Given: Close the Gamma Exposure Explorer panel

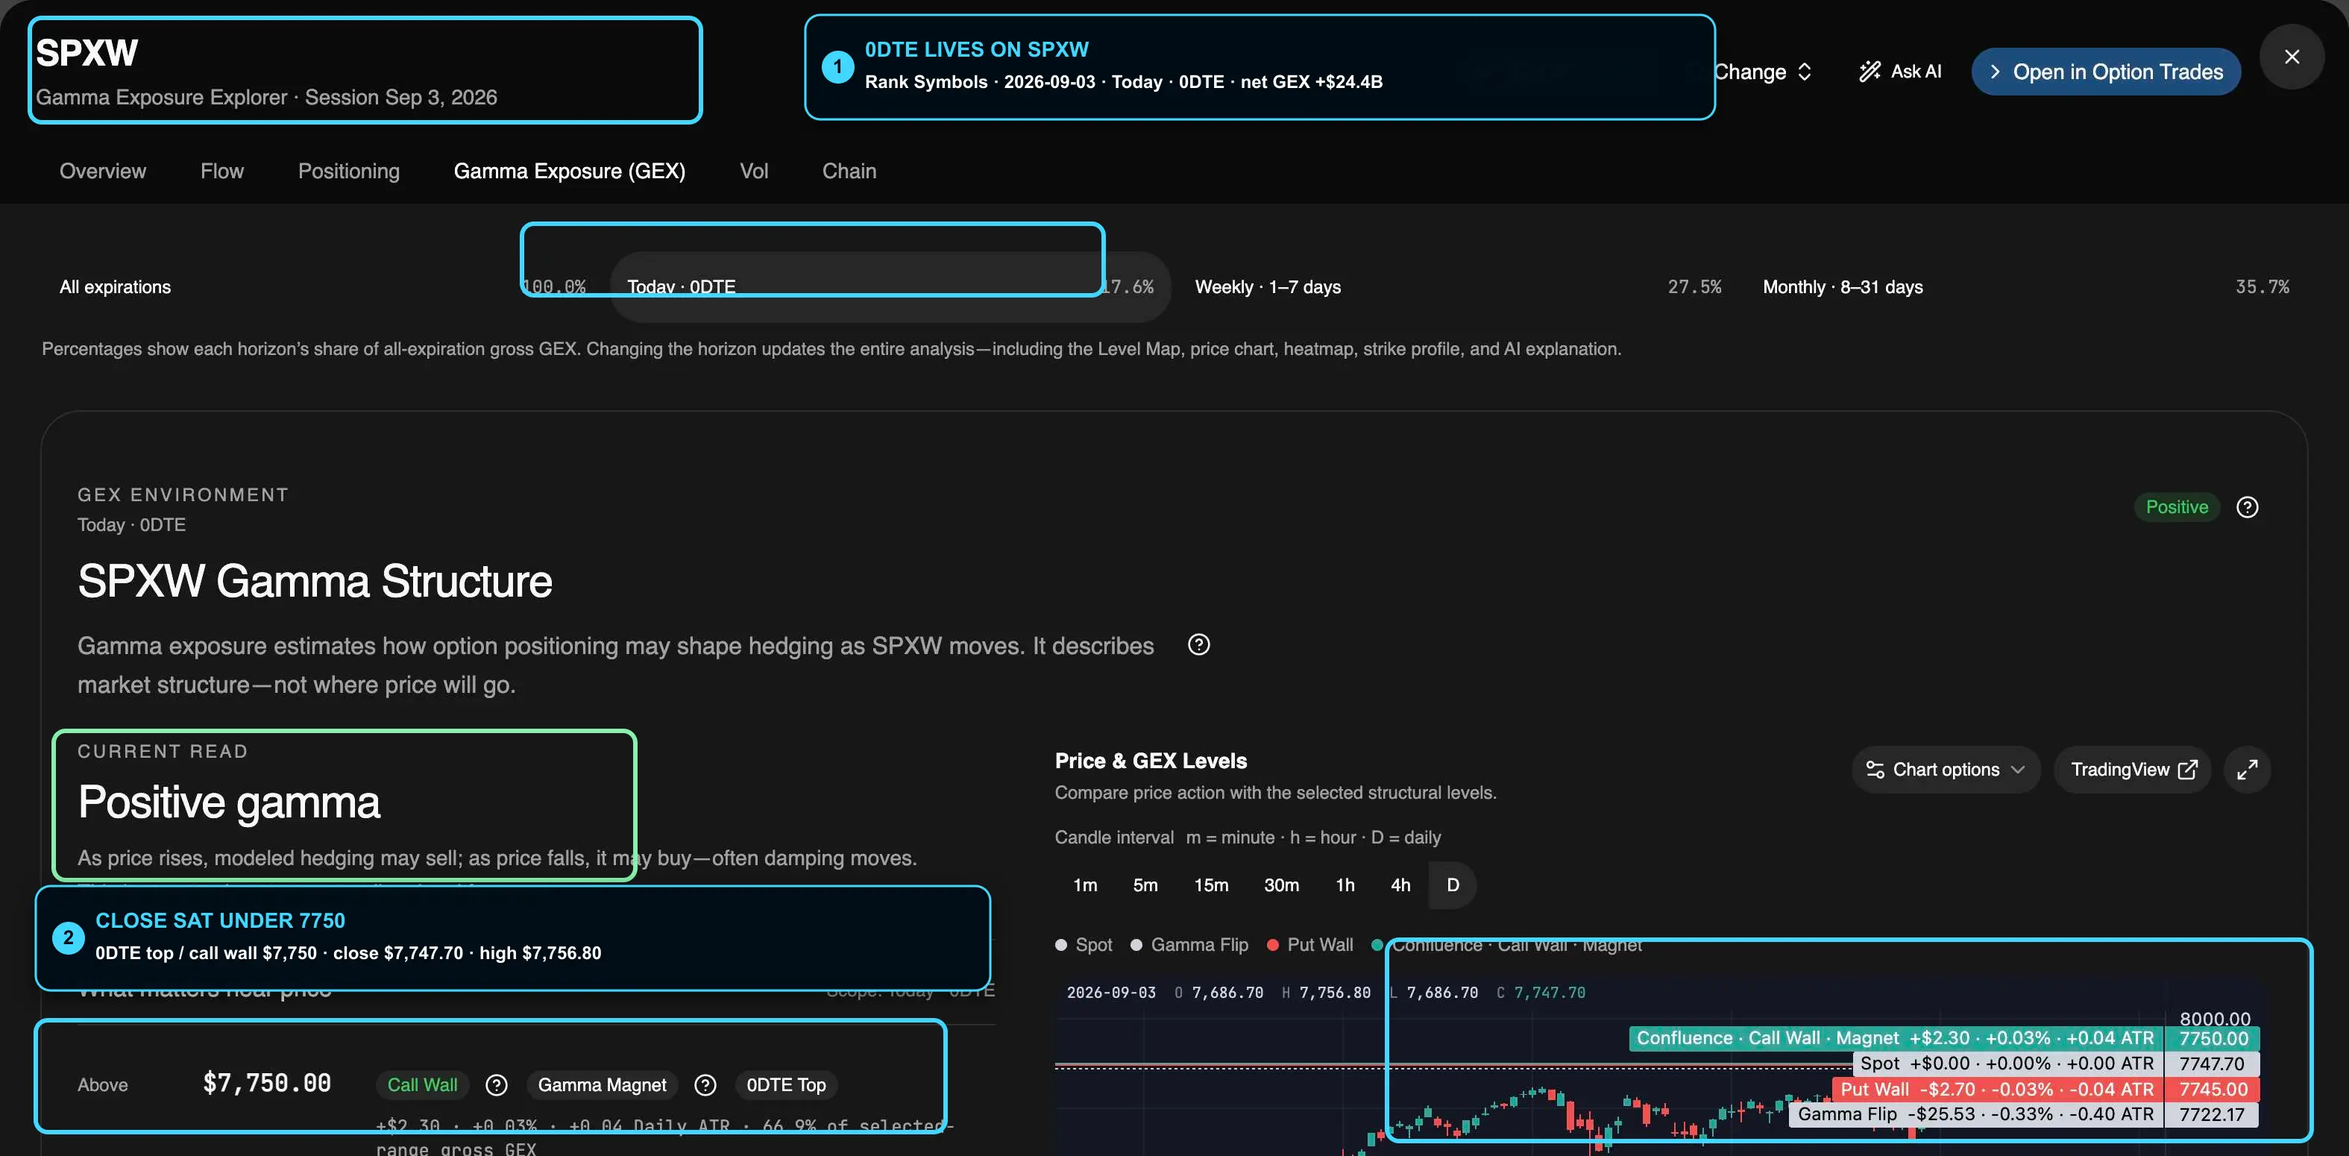Looking at the screenshot, I should [x=2292, y=57].
